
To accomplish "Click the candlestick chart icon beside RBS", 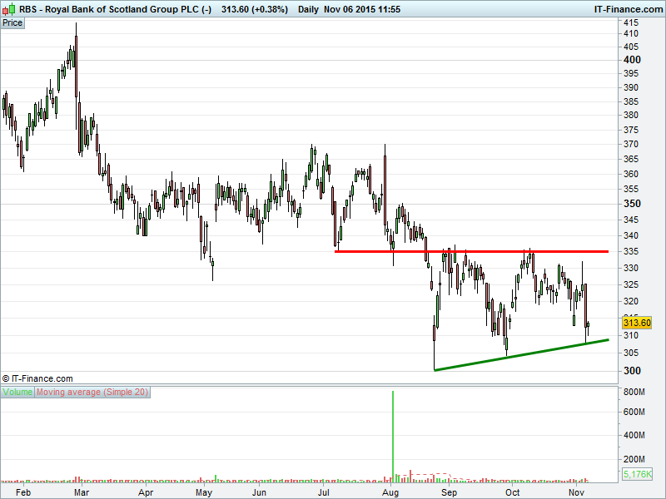I will click(x=7, y=8).
